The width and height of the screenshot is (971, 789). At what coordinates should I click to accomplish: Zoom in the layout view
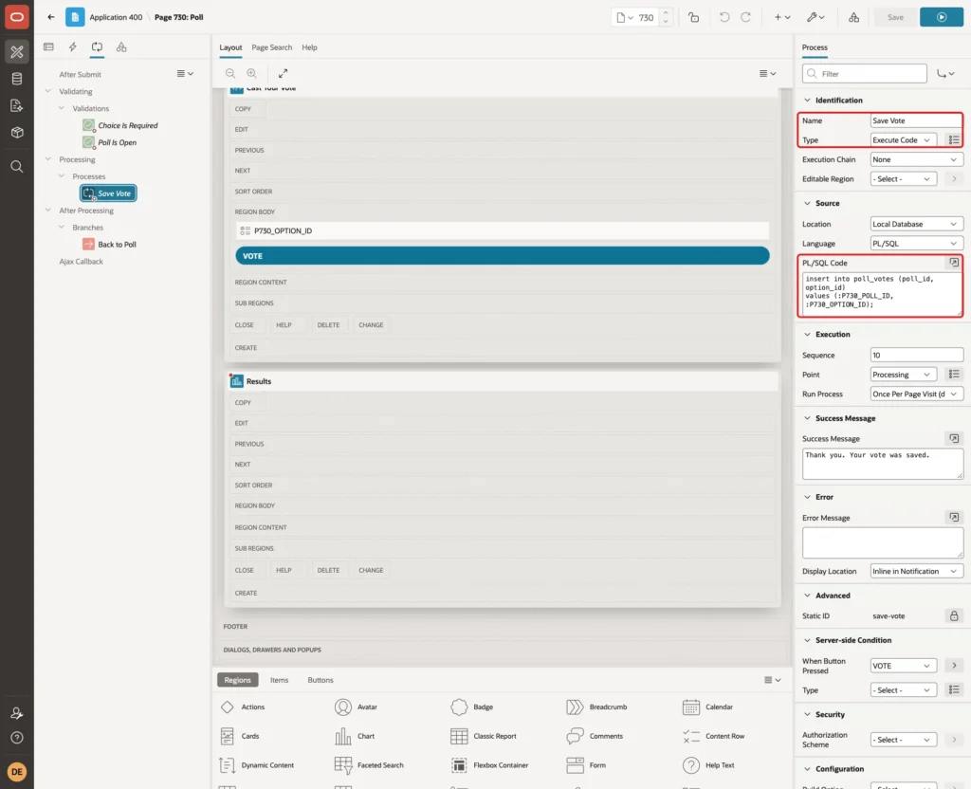point(251,73)
